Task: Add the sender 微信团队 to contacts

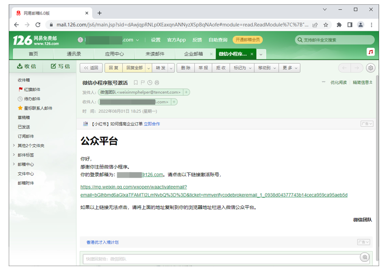Action: [186, 92]
